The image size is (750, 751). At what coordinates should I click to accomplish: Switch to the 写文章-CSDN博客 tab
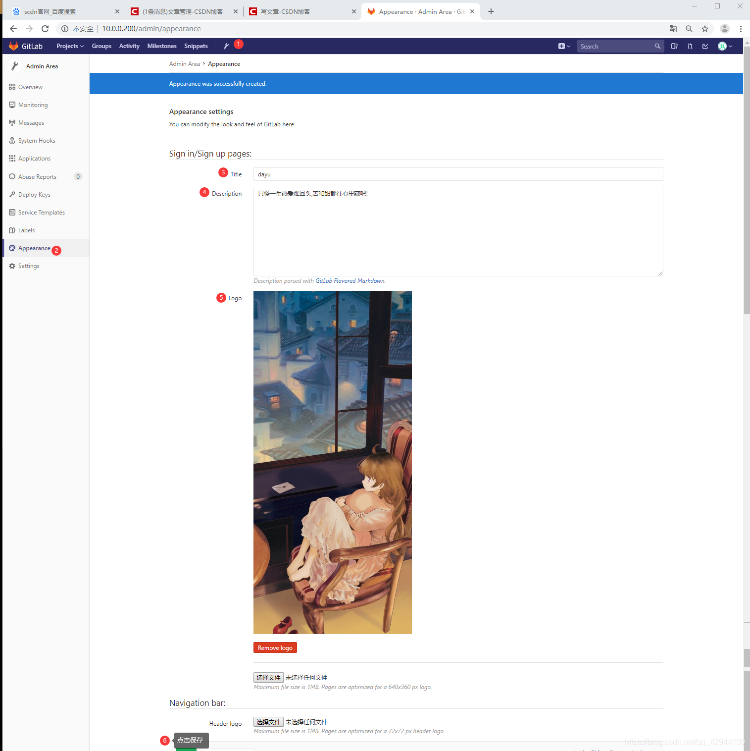[x=301, y=11]
